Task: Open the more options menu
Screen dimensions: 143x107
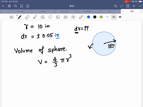Action: (x=140, y=6)
